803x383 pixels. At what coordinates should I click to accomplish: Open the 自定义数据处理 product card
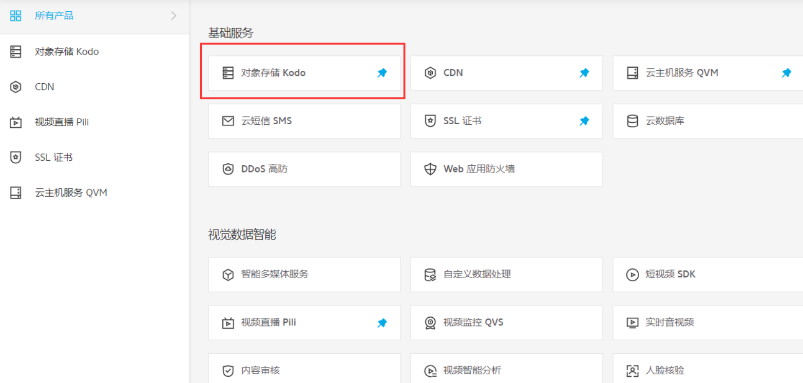[507, 275]
